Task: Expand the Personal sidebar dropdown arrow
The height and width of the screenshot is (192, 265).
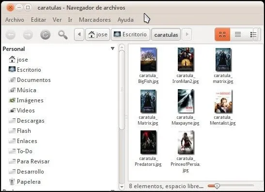Action: click(112, 48)
